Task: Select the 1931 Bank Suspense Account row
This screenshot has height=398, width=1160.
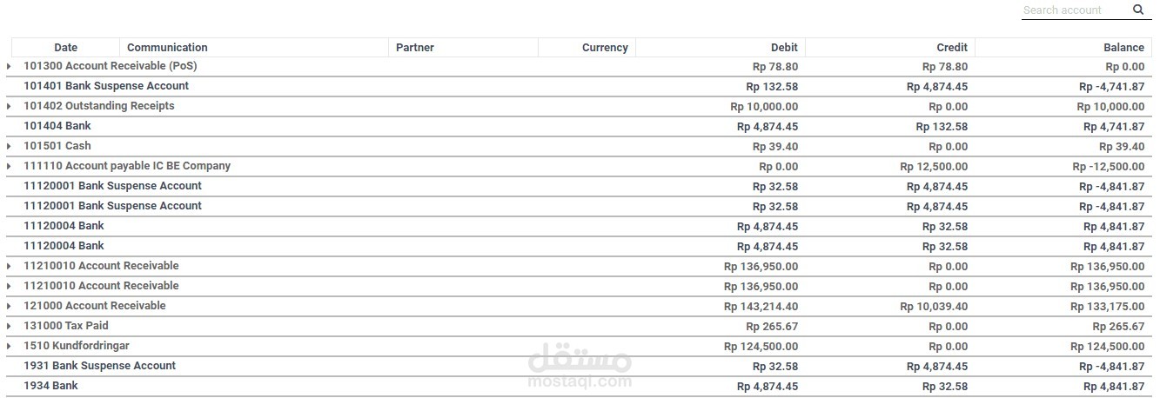Action: (x=579, y=366)
